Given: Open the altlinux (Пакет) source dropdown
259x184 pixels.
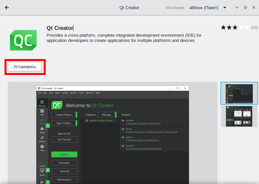Looking at the screenshot, I should click(208, 7).
